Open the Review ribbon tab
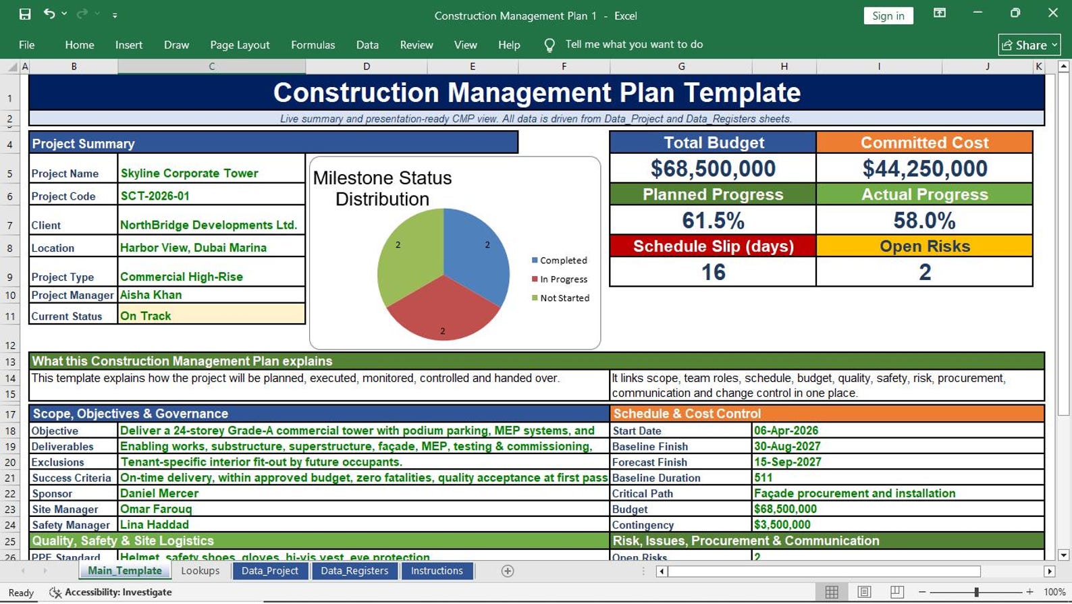 417,45
